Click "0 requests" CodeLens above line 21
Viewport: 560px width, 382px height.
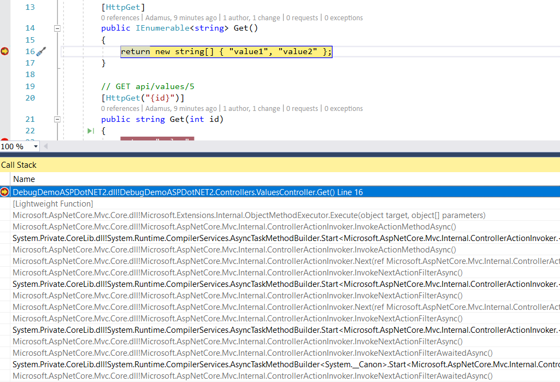(x=302, y=109)
